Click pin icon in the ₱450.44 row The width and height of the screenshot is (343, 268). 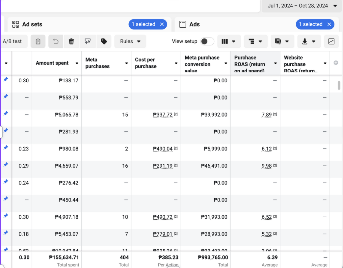pos(6,199)
